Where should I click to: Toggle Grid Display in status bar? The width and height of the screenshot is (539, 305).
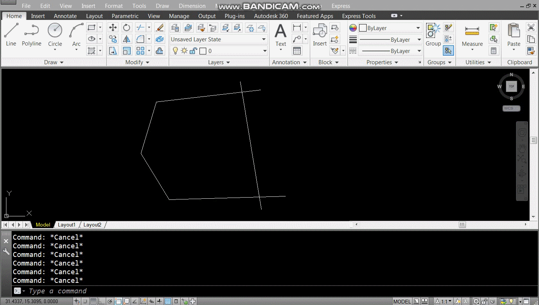(93, 301)
